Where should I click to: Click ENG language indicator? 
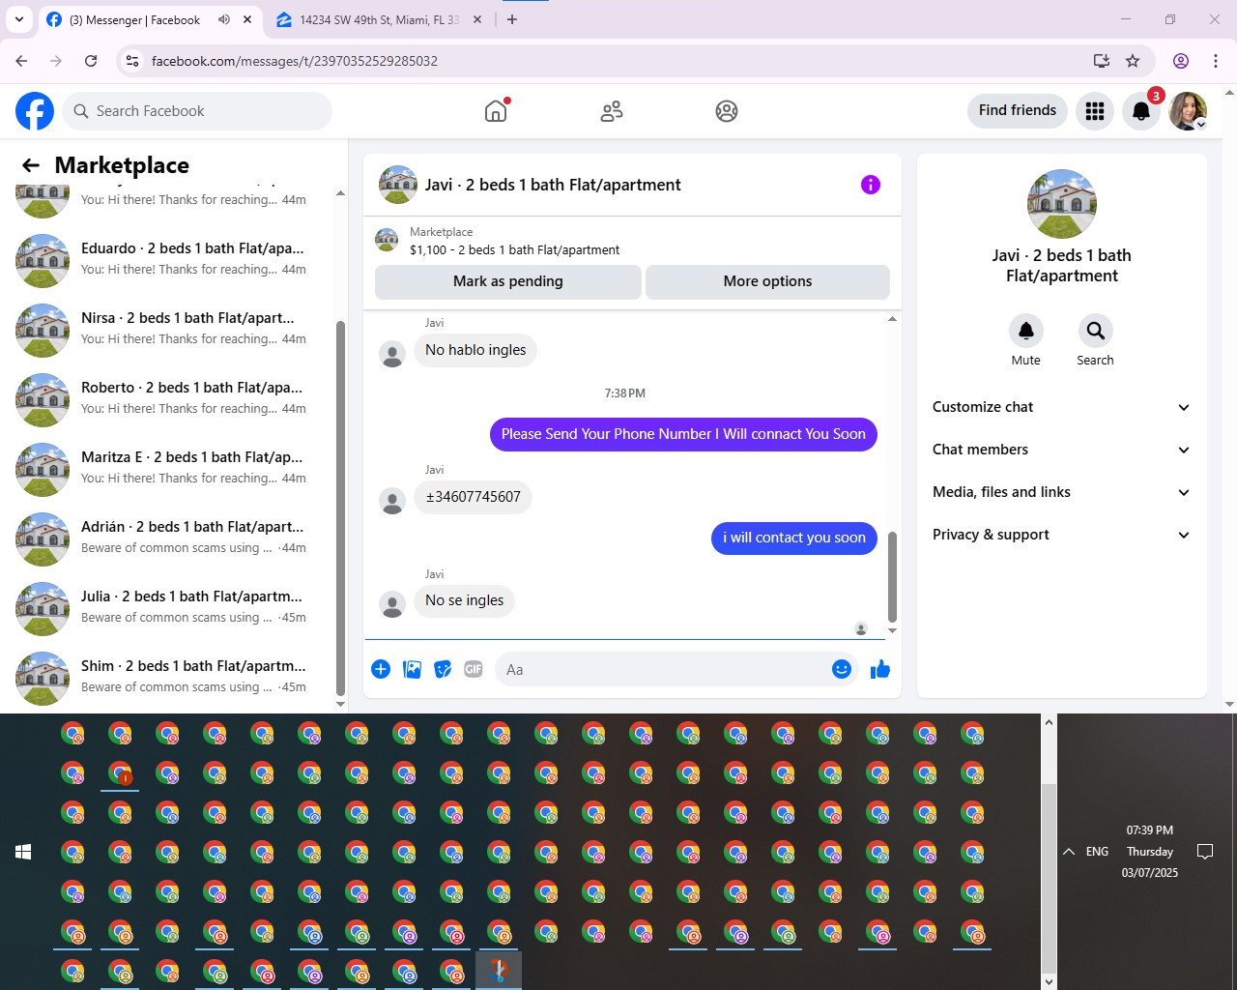point(1097,852)
